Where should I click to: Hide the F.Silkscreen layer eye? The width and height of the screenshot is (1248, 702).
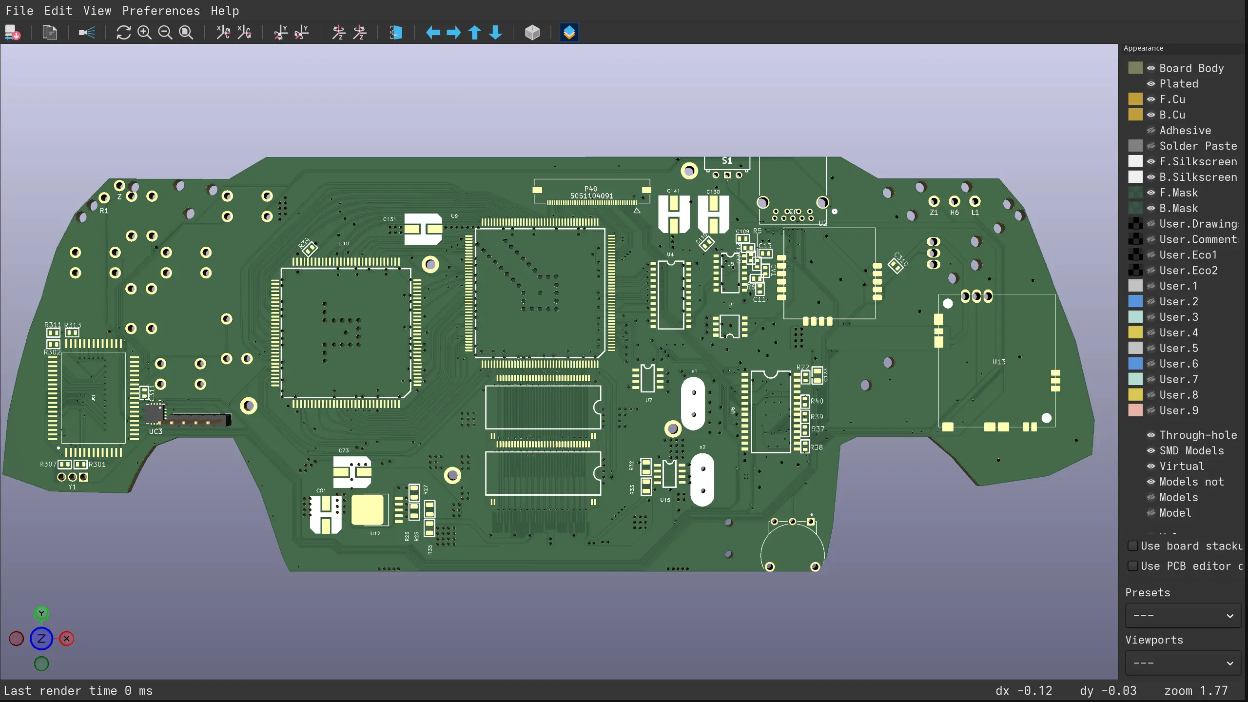coord(1151,161)
